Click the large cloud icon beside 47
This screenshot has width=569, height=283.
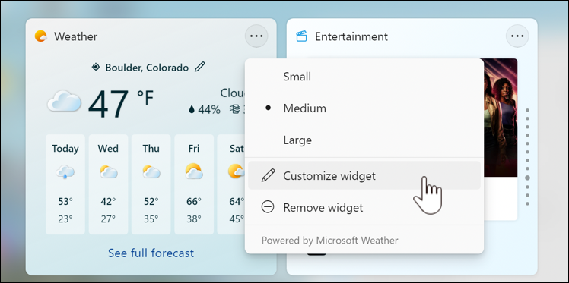64,102
